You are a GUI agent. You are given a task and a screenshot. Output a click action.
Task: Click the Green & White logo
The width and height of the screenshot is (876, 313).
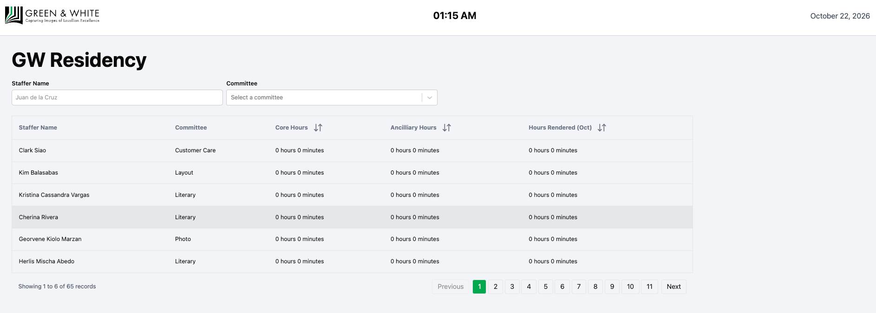pyautogui.click(x=52, y=15)
